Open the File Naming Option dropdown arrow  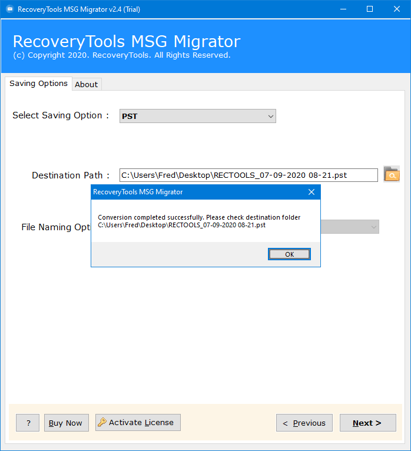coord(373,227)
